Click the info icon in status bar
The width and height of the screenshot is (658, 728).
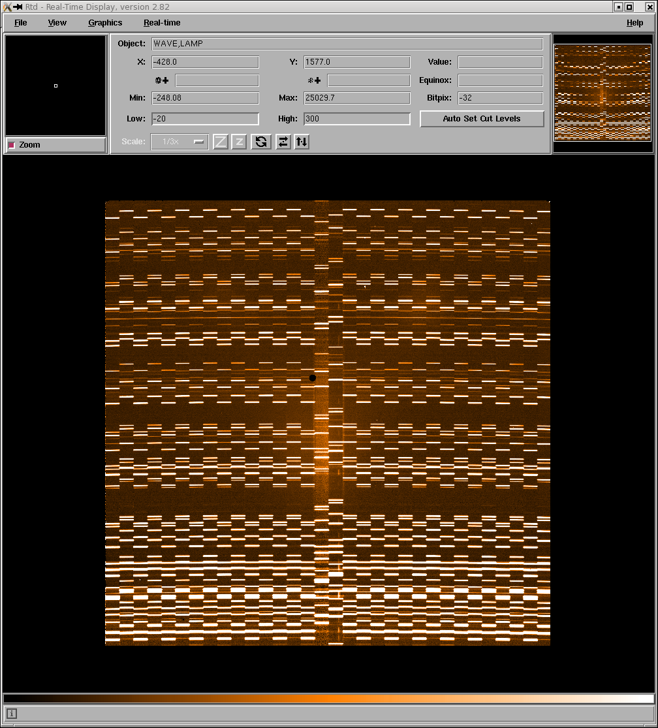pyautogui.click(x=12, y=714)
